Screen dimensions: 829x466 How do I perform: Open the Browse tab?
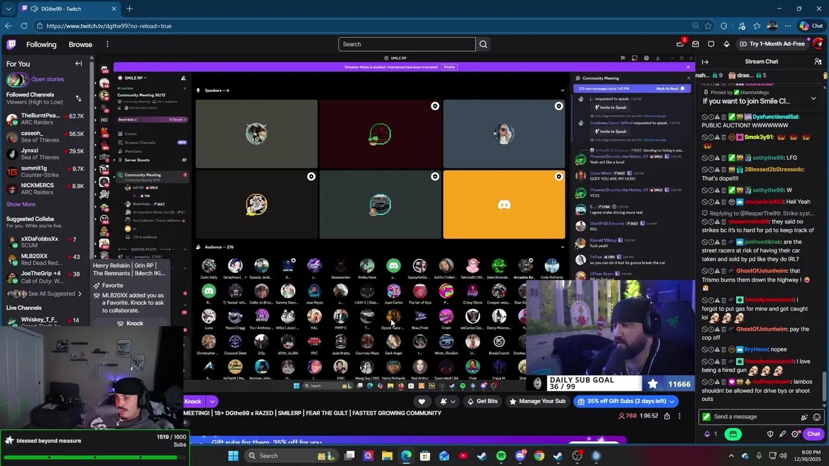click(x=80, y=45)
